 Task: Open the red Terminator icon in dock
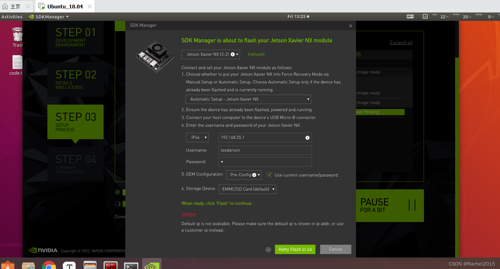(x=111, y=265)
